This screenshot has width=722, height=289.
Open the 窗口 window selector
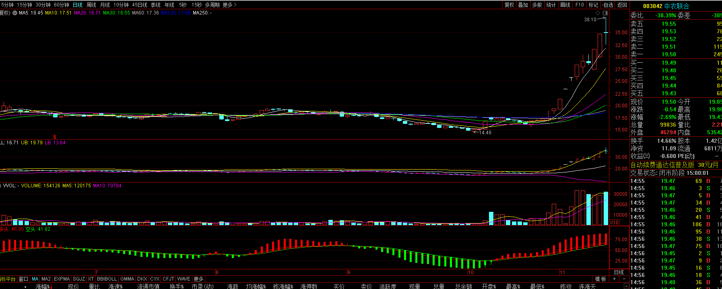point(24,279)
